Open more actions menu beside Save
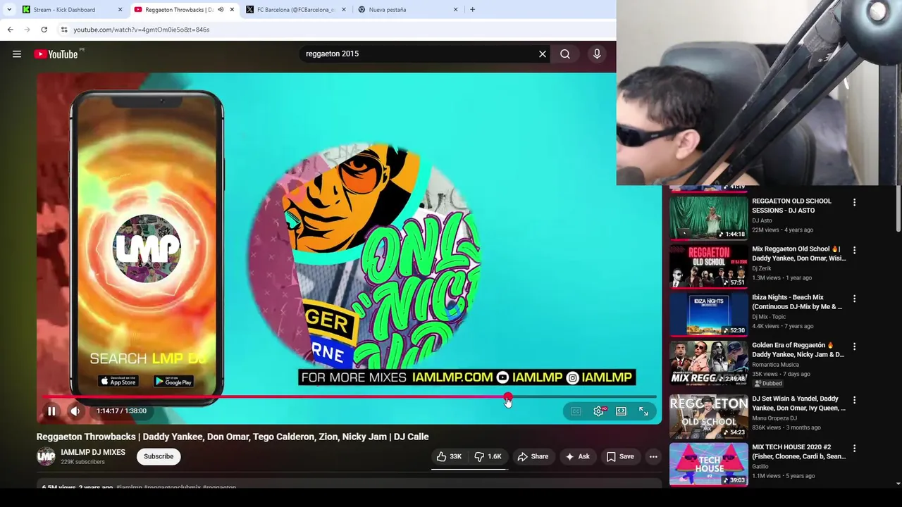This screenshot has width=902, height=507. tap(653, 456)
